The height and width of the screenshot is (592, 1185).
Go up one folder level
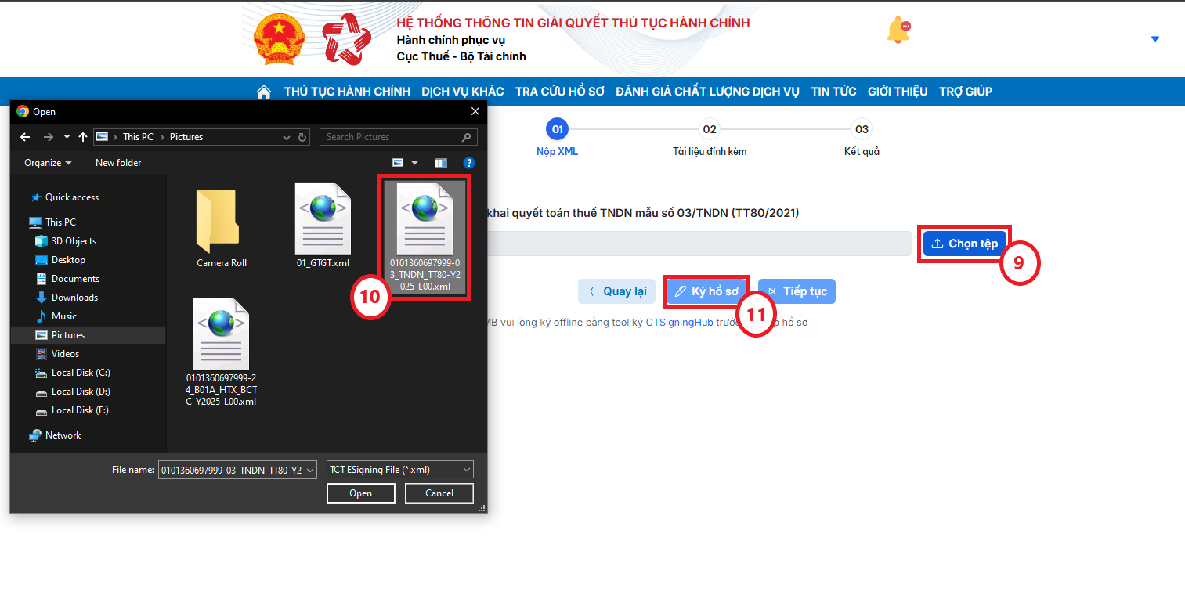[82, 137]
